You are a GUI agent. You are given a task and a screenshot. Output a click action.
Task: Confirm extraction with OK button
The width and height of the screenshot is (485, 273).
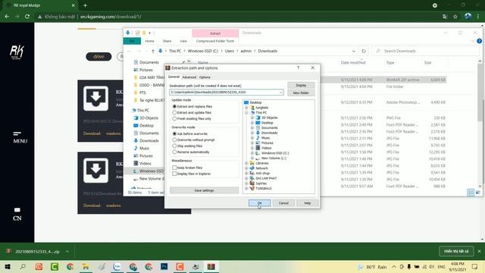(259, 203)
